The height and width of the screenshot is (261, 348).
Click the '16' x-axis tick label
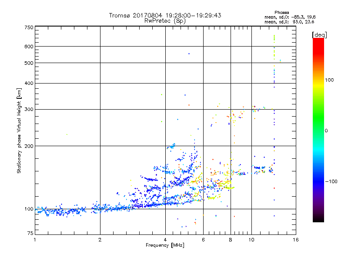pos(296,240)
